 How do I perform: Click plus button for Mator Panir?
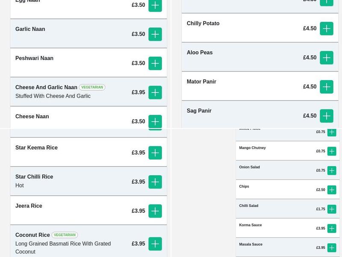click(x=327, y=87)
